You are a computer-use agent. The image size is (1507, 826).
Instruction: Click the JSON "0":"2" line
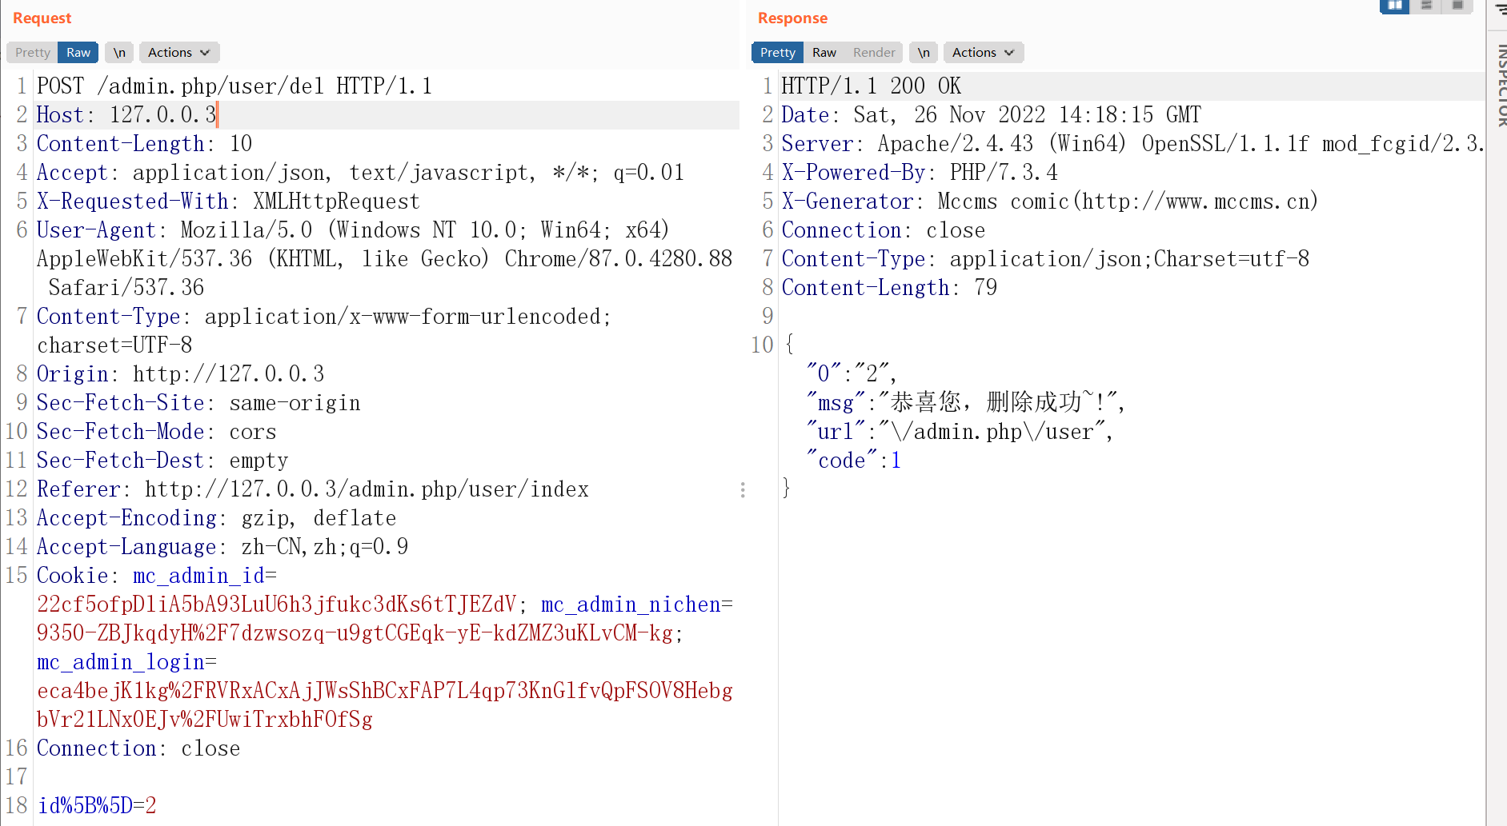852,374
